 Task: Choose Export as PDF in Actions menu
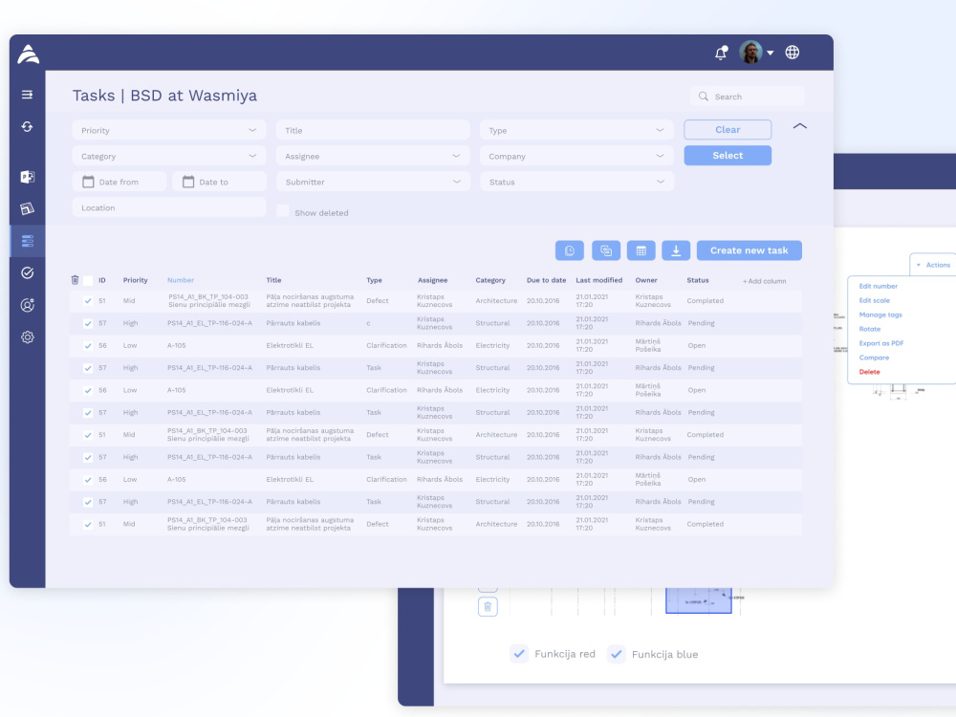click(x=881, y=343)
